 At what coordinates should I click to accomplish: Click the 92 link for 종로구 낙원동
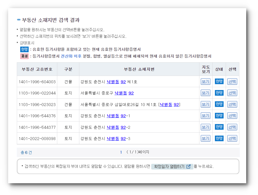pyautogui.click(x=131, y=93)
